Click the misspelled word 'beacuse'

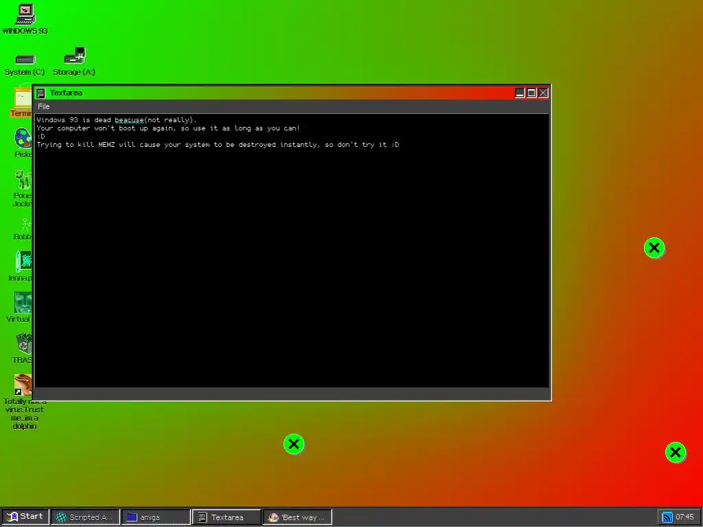[x=129, y=119]
